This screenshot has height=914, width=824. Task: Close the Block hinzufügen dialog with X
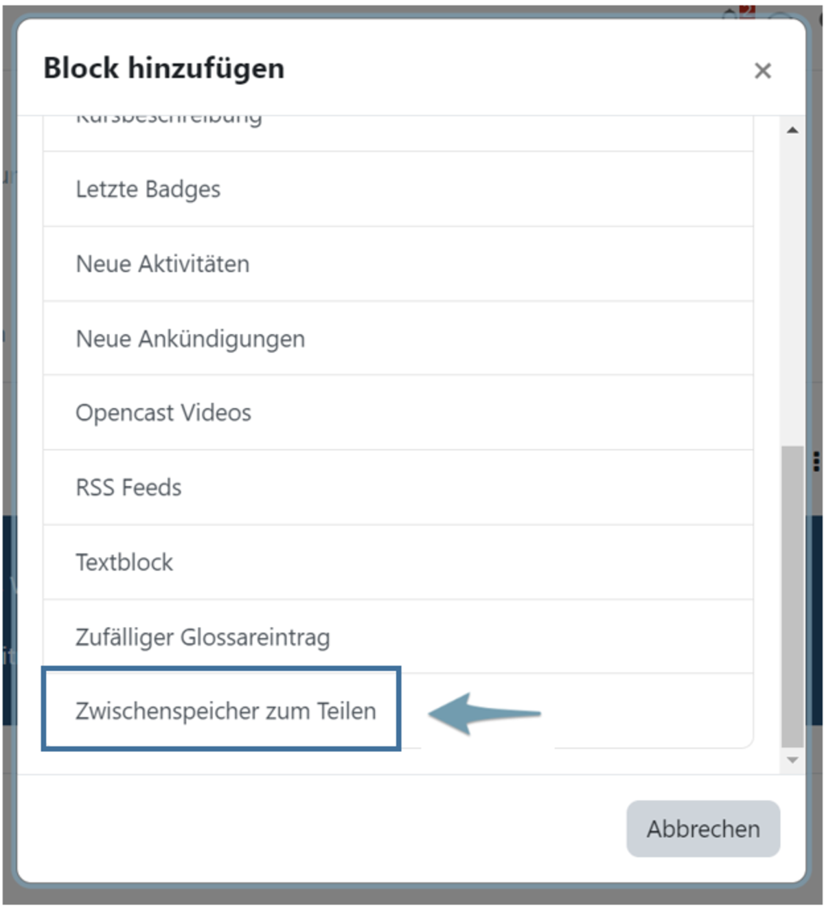click(x=762, y=71)
